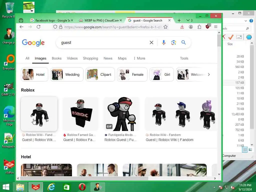This screenshot has width=256, height=192.
Task: Open the Firefox View tab icon
Action: [21, 20]
